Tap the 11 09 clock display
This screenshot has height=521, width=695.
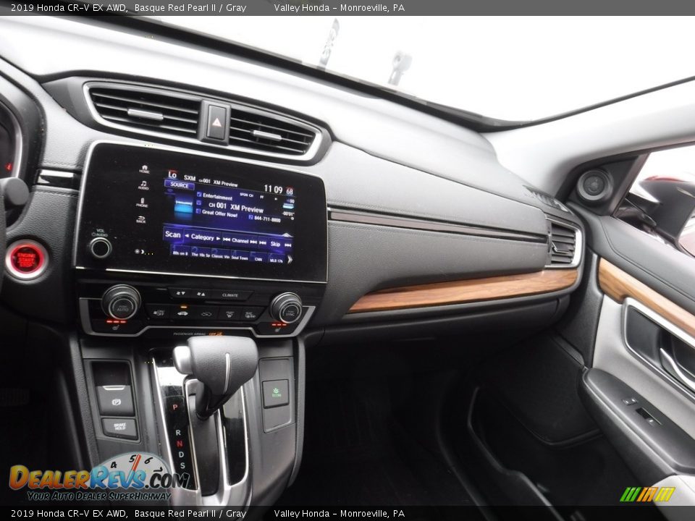click(x=273, y=189)
